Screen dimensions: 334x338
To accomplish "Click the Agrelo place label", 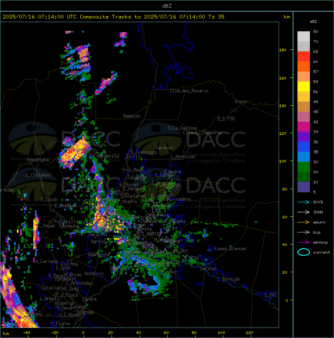I will click(x=98, y=241).
